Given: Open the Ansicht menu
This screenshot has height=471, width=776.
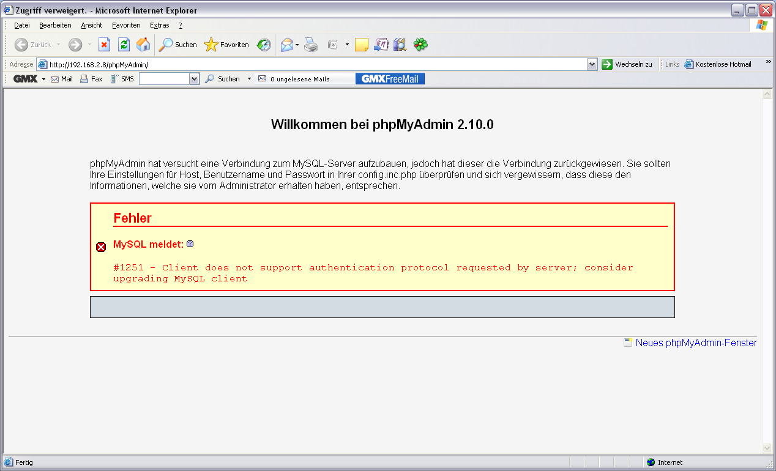Looking at the screenshot, I should tap(92, 25).
